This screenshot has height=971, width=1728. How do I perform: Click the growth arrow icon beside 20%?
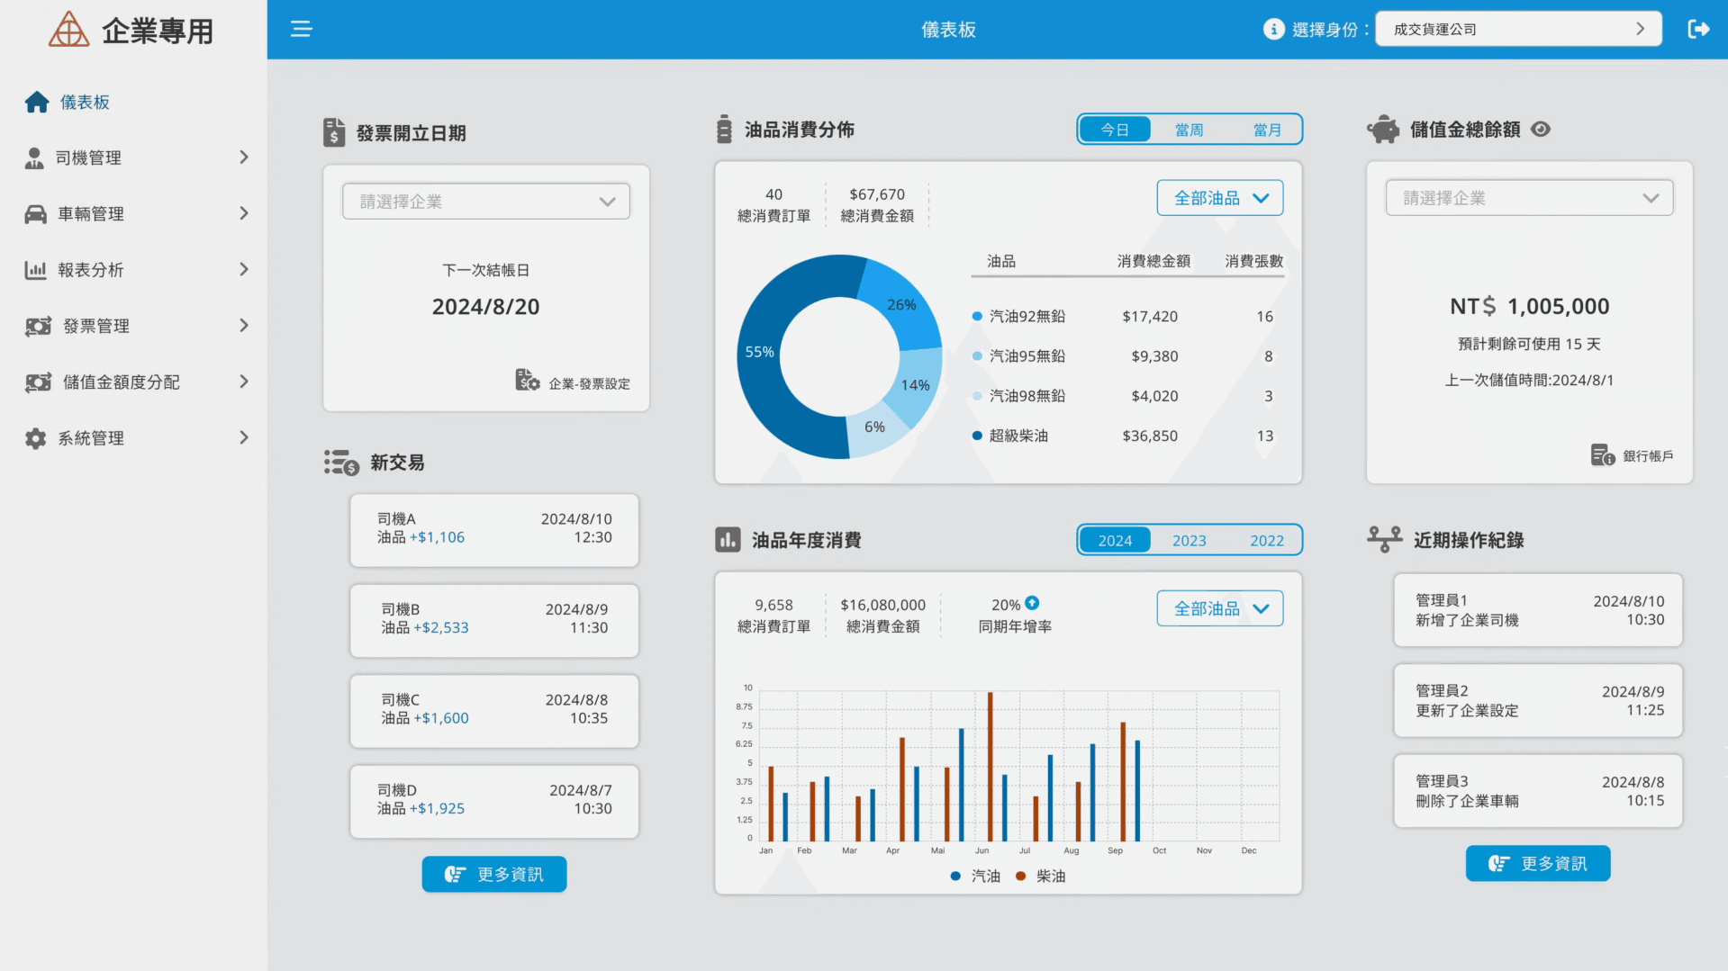pos(1032,603)
